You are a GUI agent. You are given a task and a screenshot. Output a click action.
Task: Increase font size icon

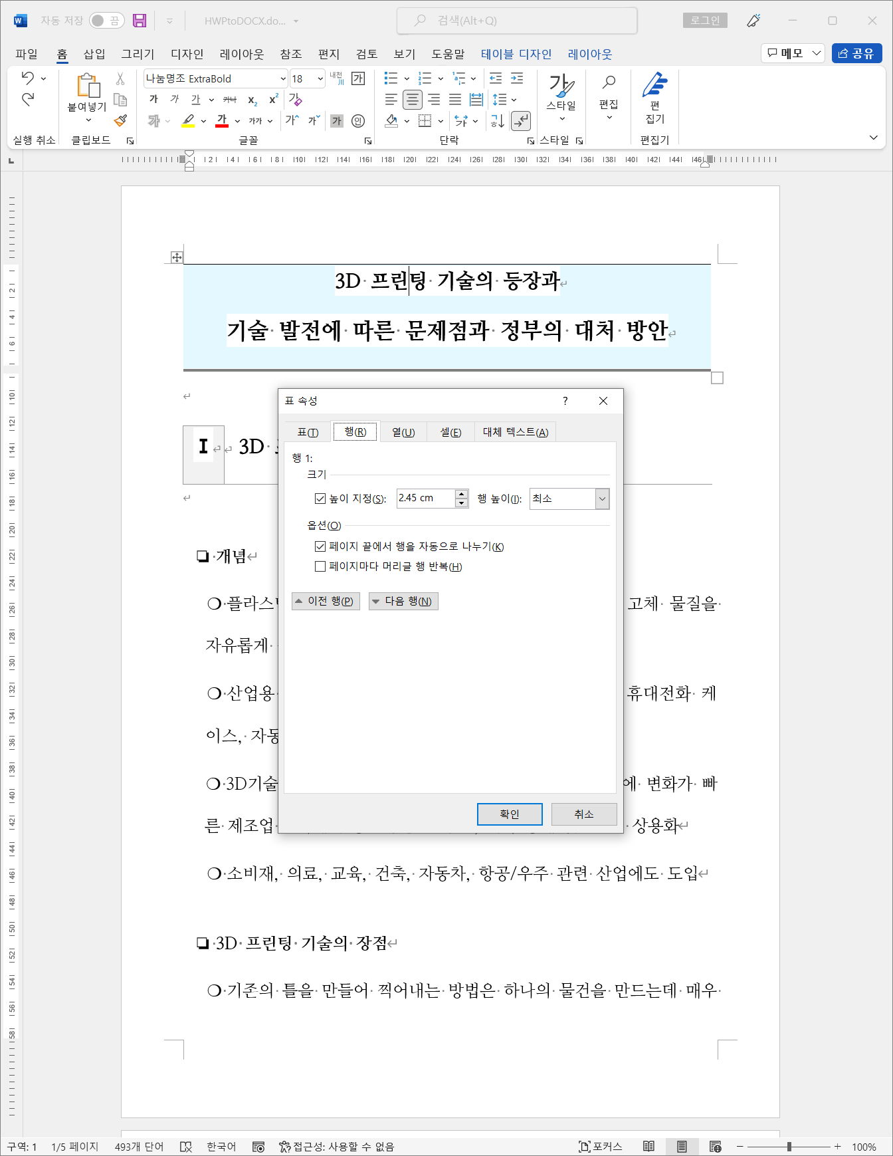click(292, 120)
